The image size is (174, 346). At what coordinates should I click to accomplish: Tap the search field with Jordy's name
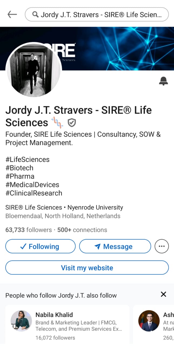click(97, 15)
